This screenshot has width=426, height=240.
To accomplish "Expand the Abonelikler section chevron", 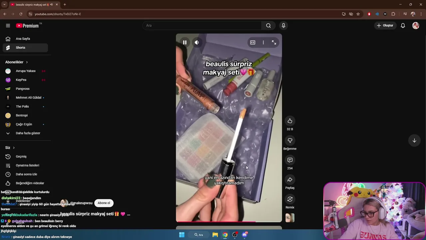I will 27,62.
